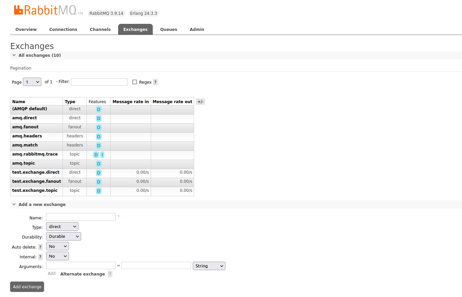Click the D feature badge for amq.fanout
Viewport: 462px width, 297px height.
99,128
